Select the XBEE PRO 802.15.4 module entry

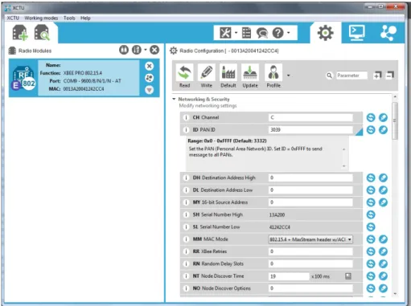click(84, 78)
